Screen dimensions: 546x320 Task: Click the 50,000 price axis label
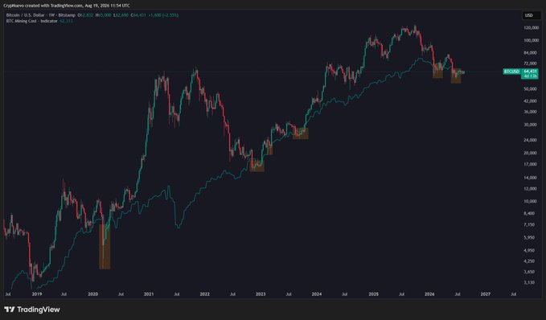pyautogui.click(x=532, y=88)
